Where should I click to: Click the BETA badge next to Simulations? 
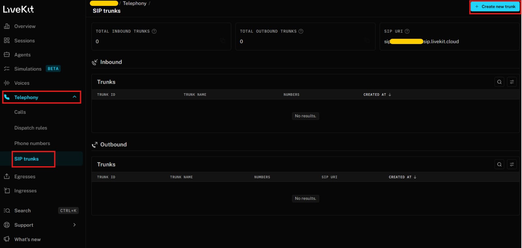tap(53, 69)
